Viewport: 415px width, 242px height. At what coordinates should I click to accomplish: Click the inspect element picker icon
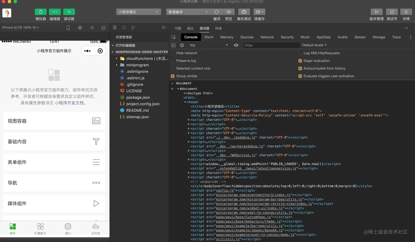coord(174,37)
